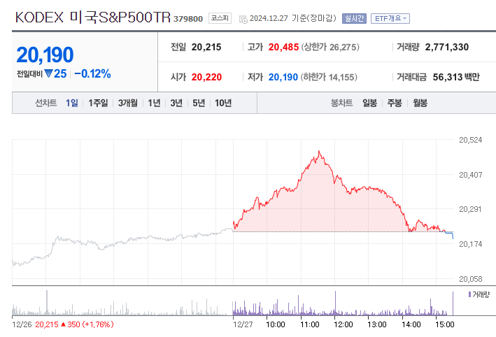Click the 20,058 price axis label
The image size is (496, 337).
click(x=470, y=279)
